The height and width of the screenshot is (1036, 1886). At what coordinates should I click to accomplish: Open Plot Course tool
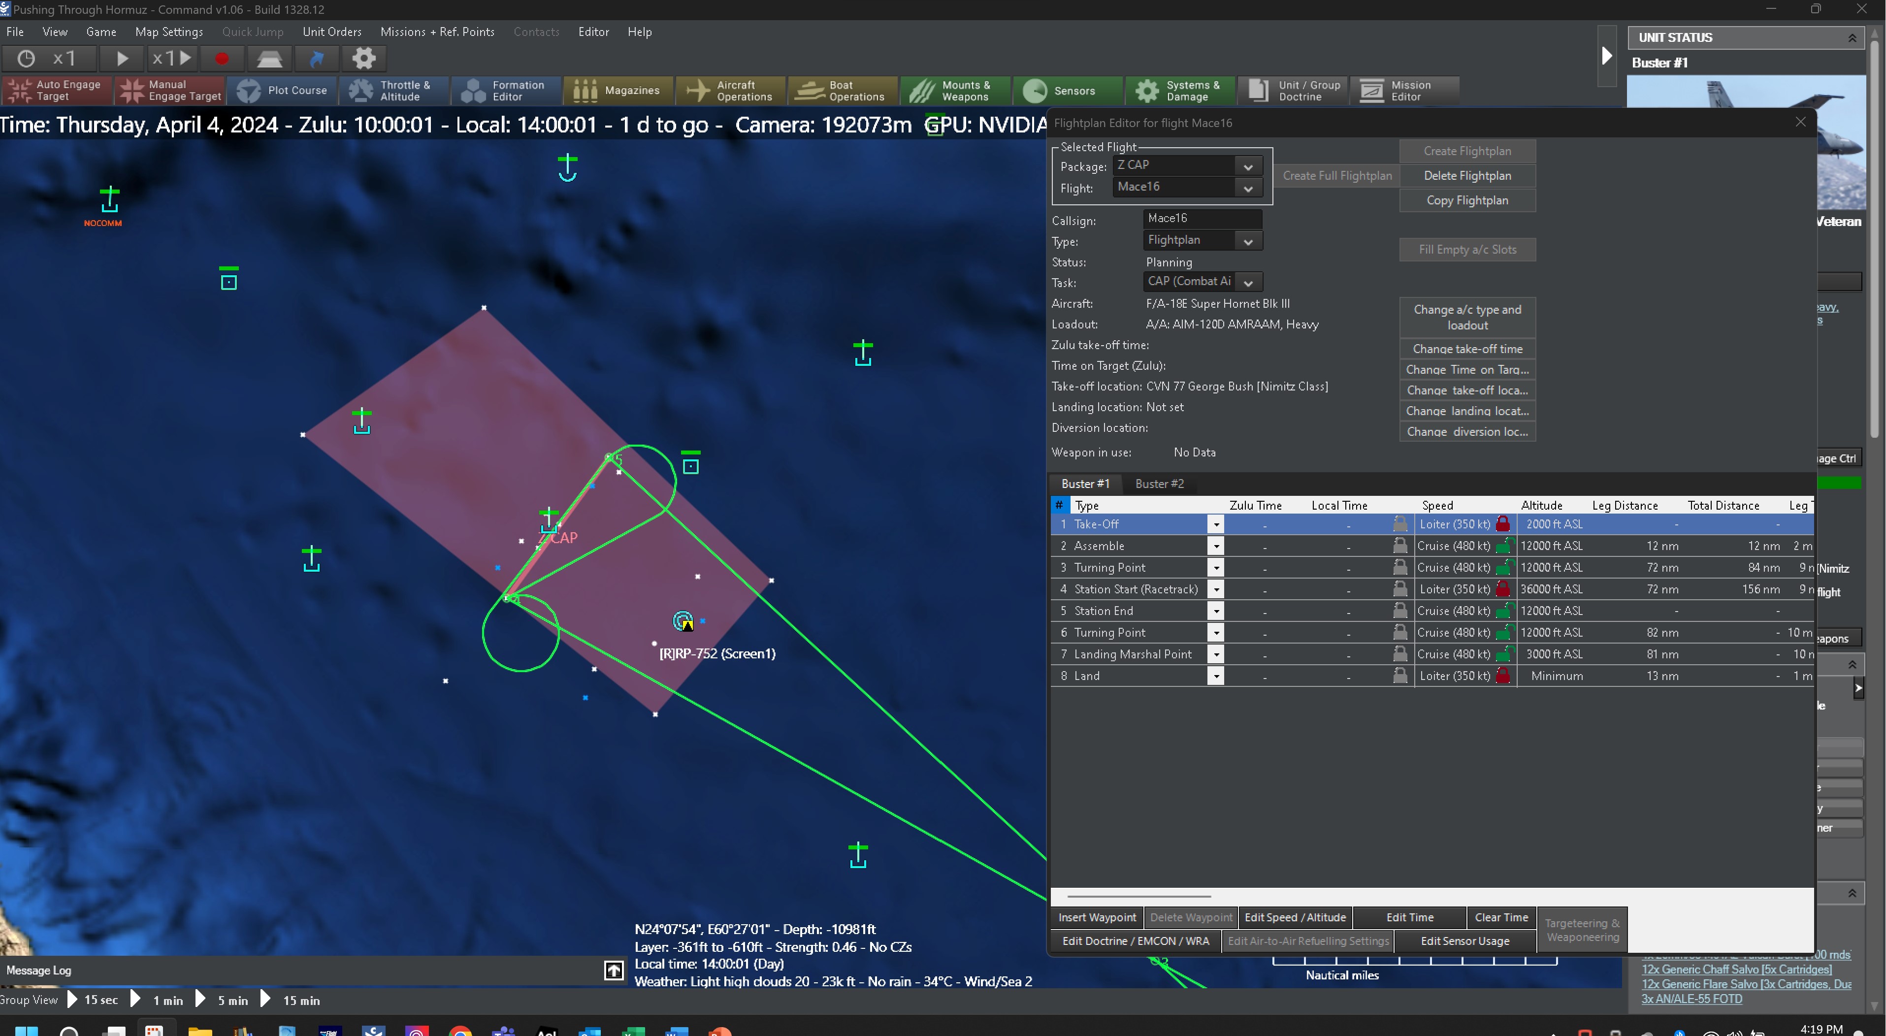[282, 91]
